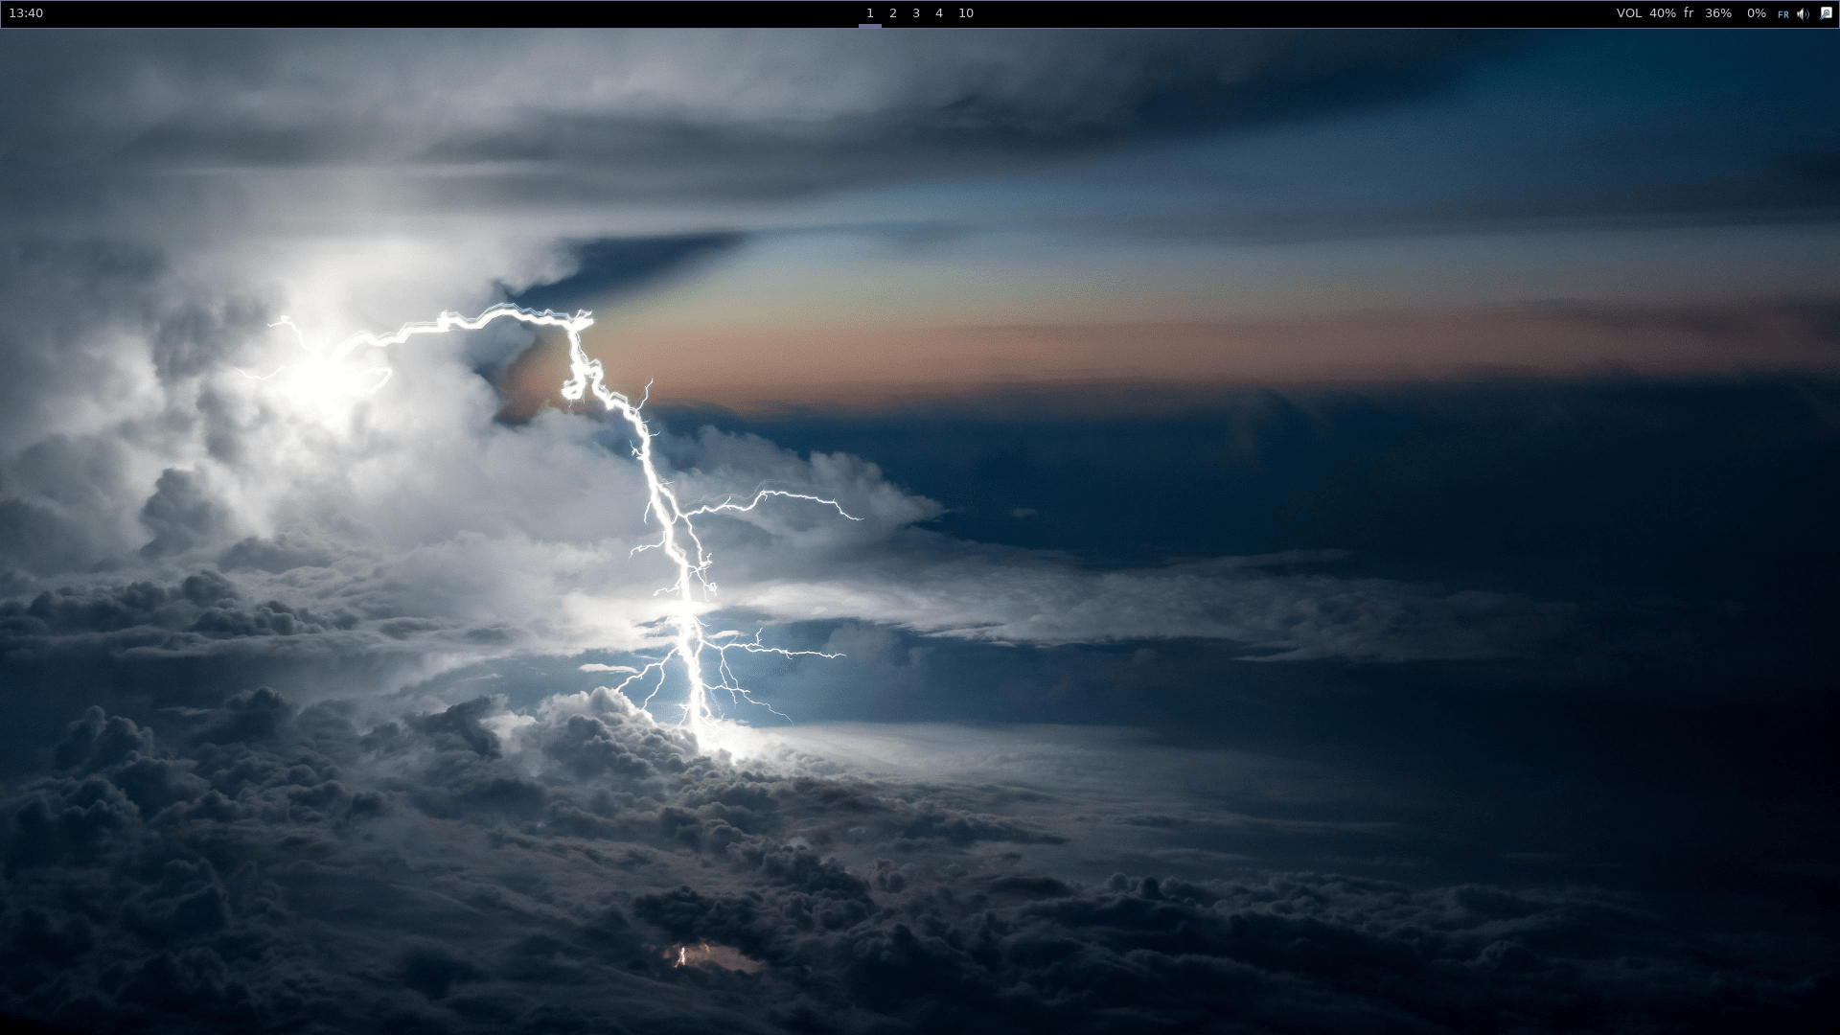Click the fr indicator next to VOL
This screenshot has height=1035, width=1840.
(1689, 13)
